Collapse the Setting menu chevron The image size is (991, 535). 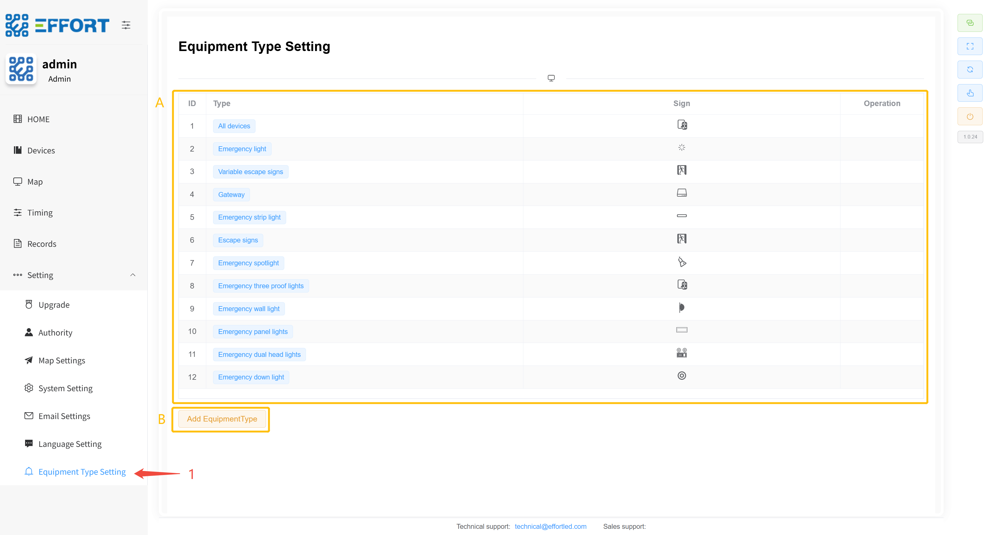[x=133, y=275]
